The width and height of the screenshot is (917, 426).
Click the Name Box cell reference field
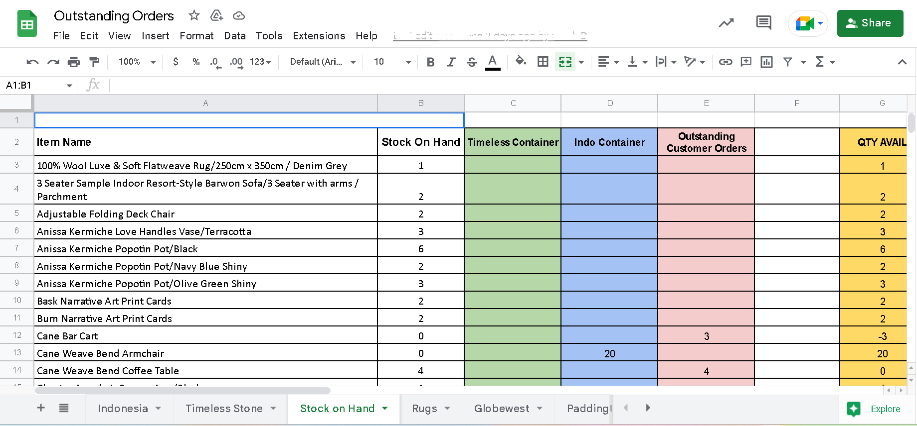click(x=35, y=85)
